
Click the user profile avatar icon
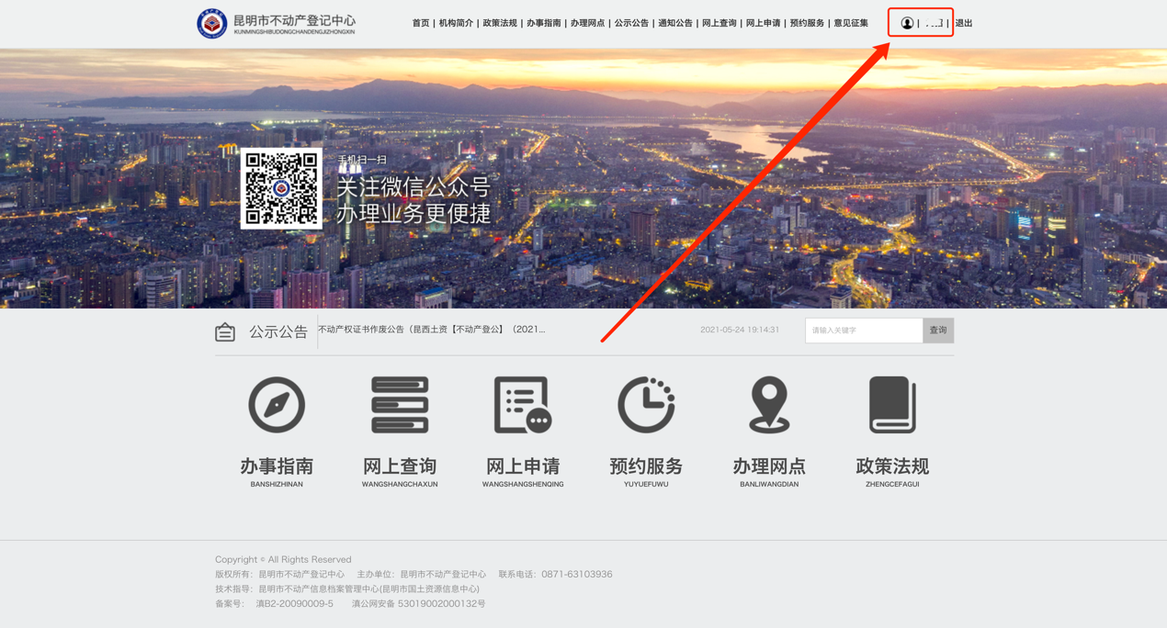tap(907, 23)
